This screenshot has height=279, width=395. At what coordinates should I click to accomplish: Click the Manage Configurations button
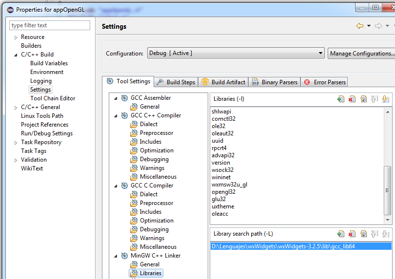pos(361,53)
